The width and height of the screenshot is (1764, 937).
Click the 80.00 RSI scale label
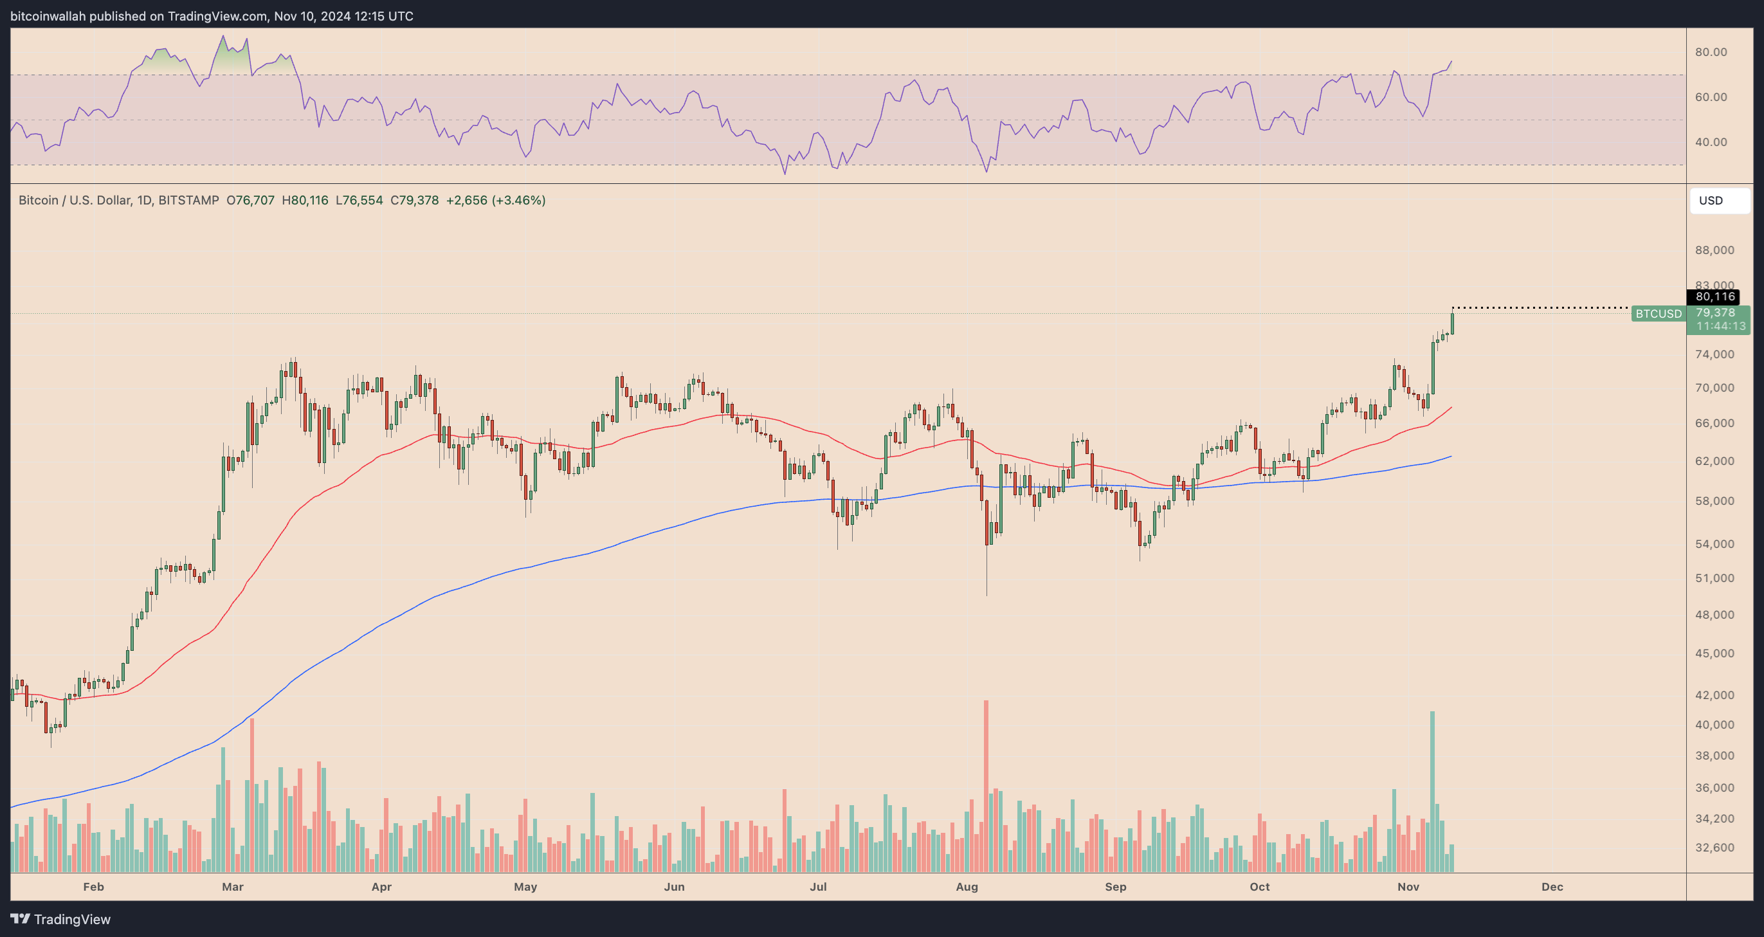point(1711,52)
